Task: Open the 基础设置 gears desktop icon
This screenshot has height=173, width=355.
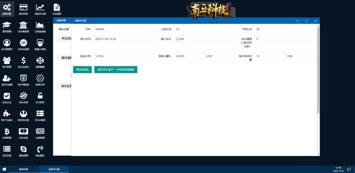Action: [x=7, y=9]
